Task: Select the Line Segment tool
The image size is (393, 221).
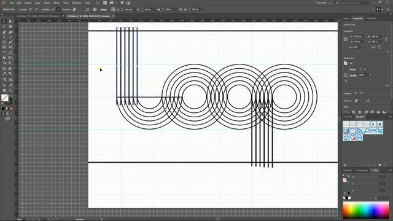Action: pyautogui.click(x=10, y=37)
